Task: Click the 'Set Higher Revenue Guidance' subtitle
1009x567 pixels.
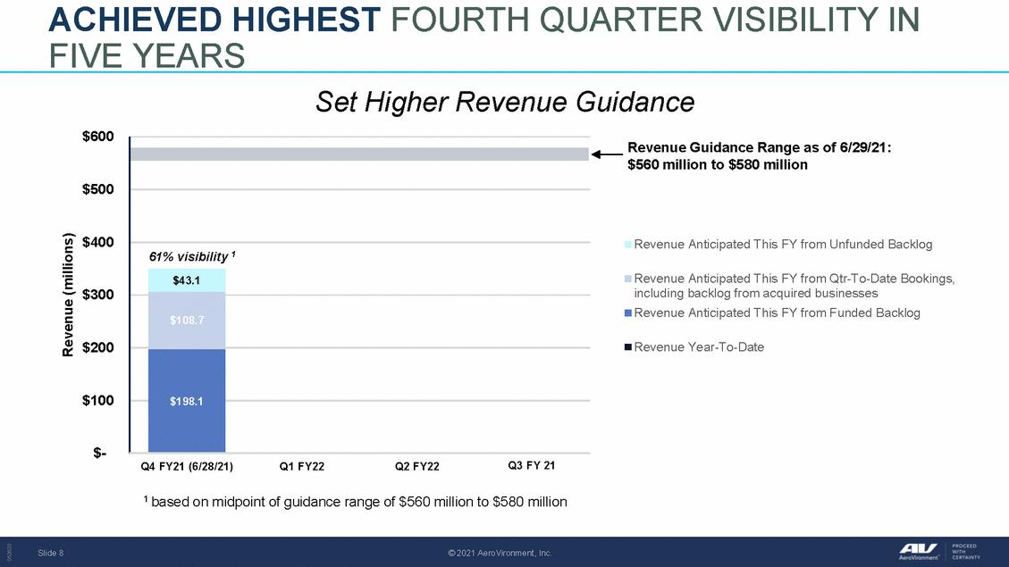Action: (x=505, y=102)
